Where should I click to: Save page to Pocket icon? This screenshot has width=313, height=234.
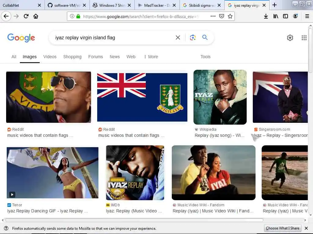(x=222, y=16)
